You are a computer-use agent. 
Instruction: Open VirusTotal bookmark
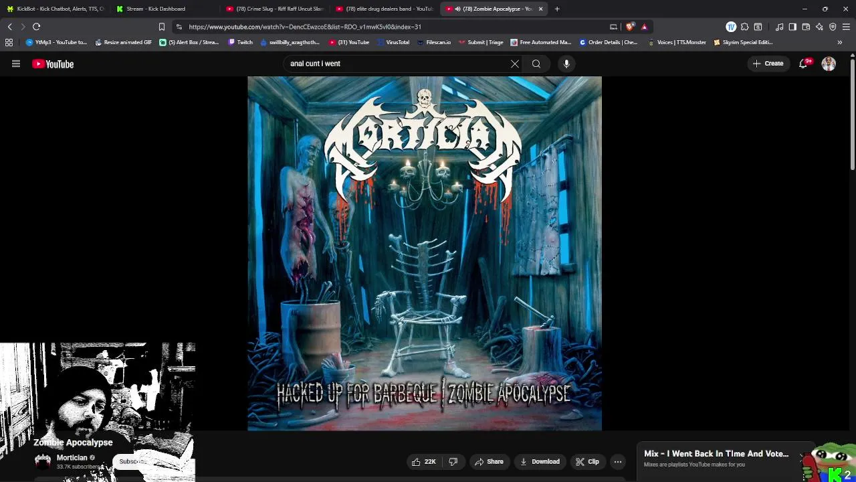click(x=393, y=42)
